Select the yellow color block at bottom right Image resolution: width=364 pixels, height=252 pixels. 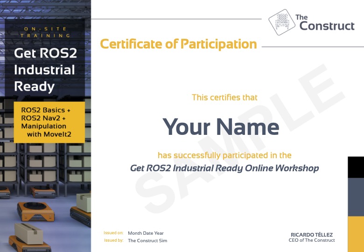click(356, 234)
